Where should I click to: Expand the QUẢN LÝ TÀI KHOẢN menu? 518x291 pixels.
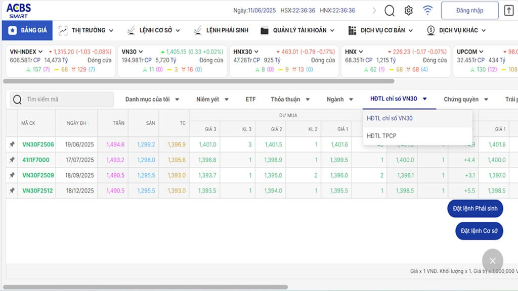297,30
